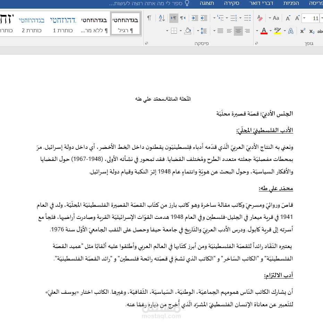Open Paragraph settings dialog launcher

point(147,43)
